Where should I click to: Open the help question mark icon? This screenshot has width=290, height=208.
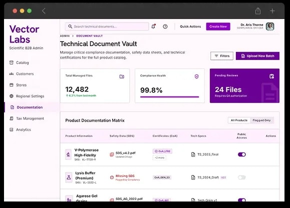[x=165, y=26]
